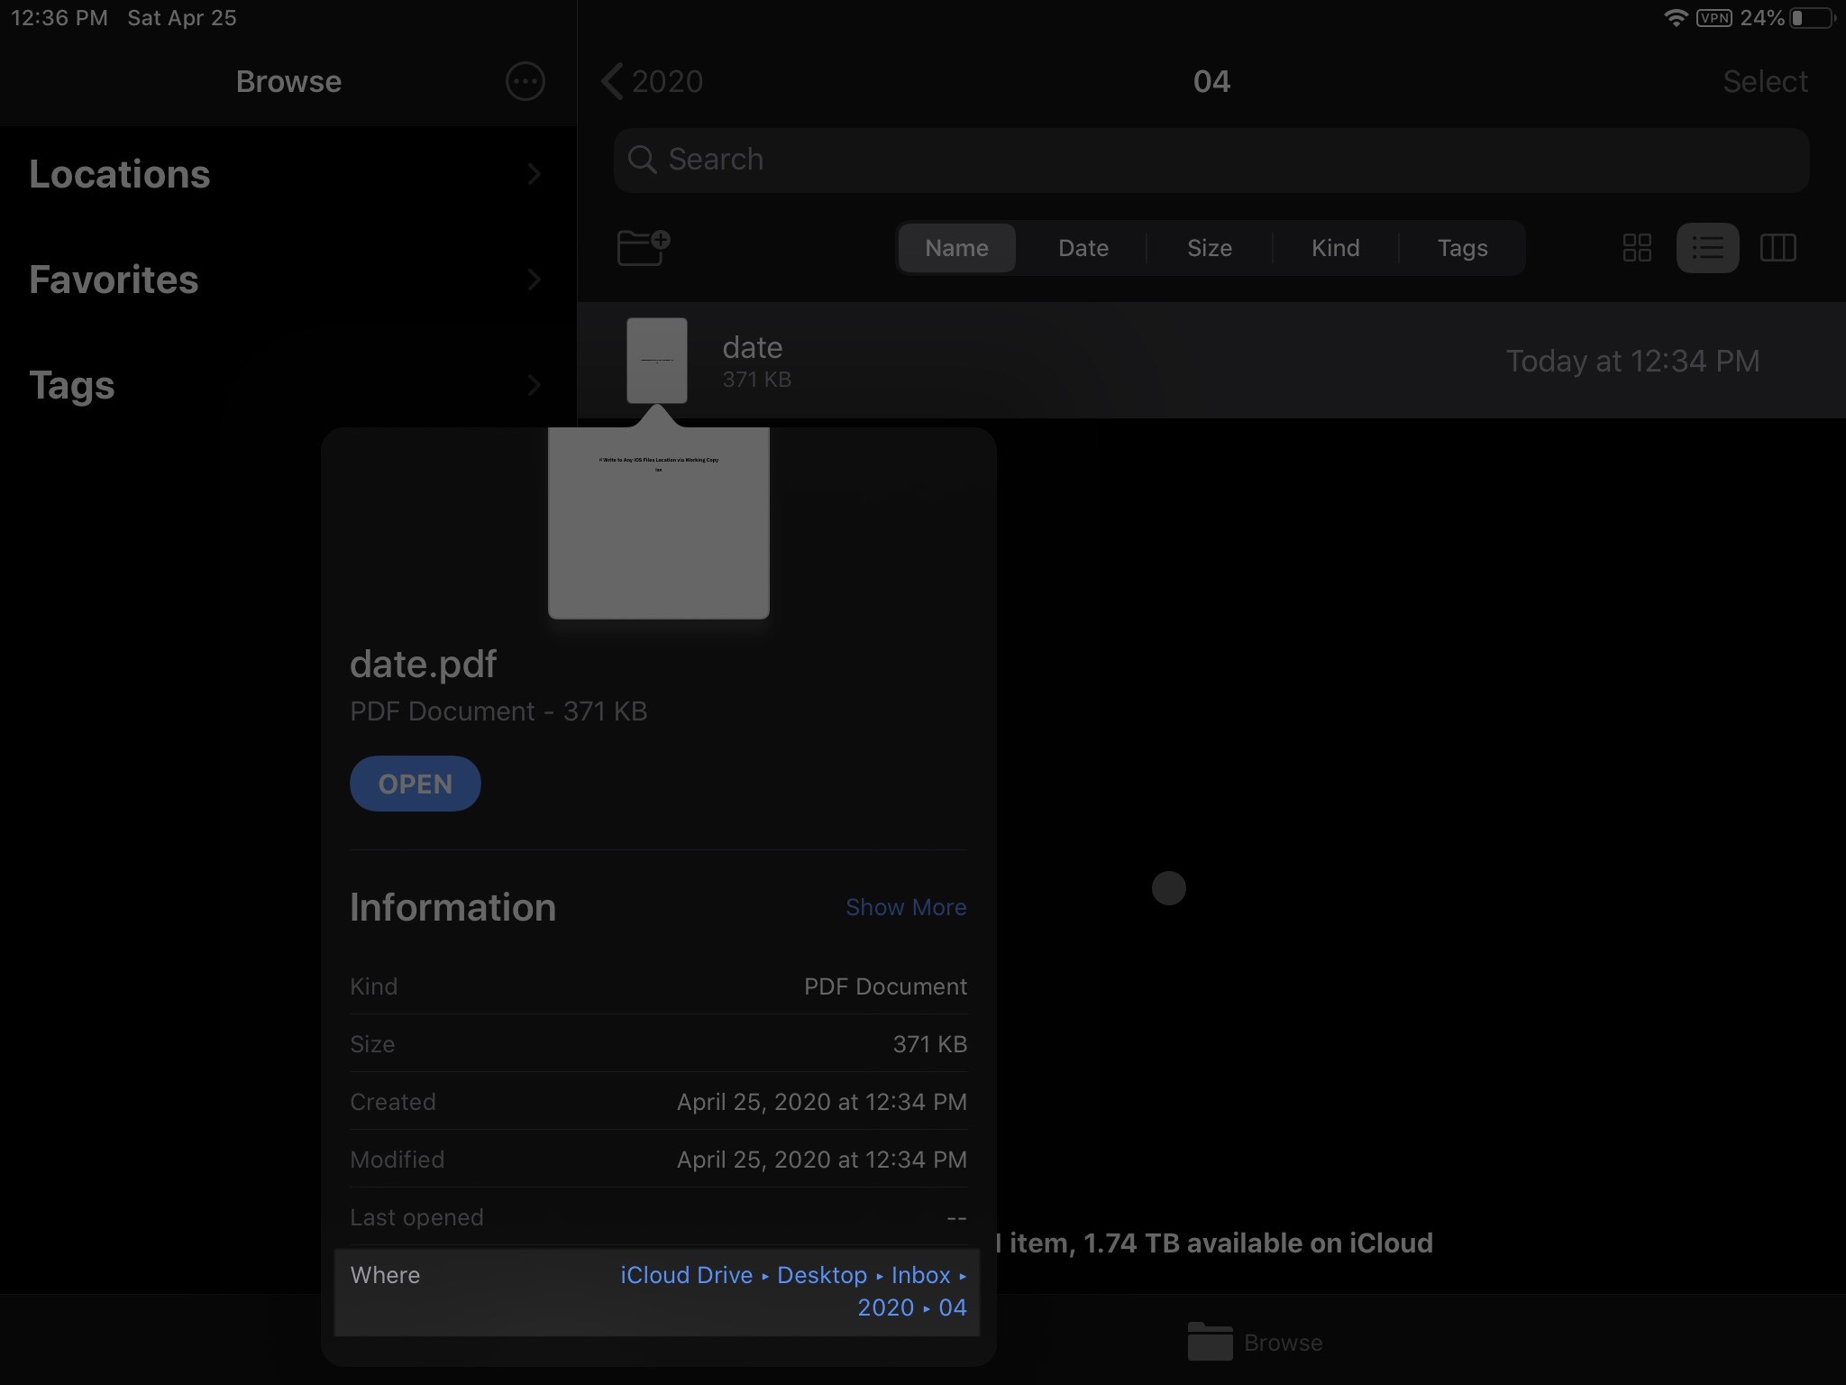Click the list view icon
Viewport: 1846px width, 1385px height.
(x=1706, y=247)
